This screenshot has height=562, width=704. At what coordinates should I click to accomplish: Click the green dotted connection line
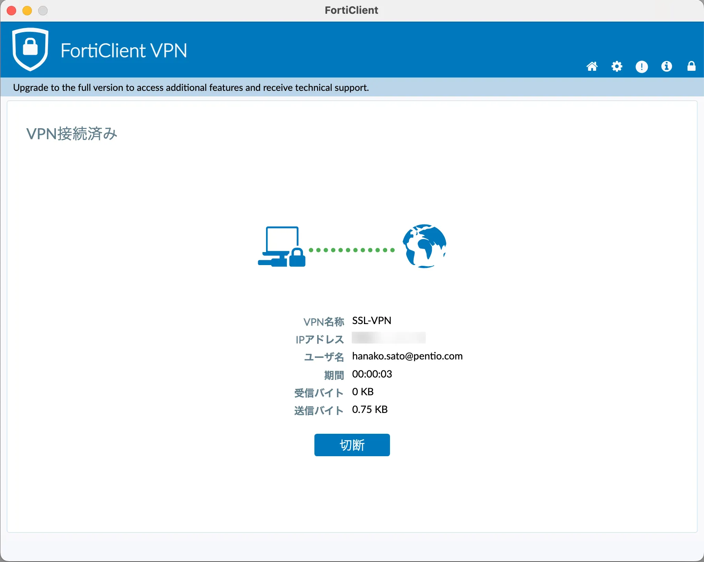(x=351, y=250)
